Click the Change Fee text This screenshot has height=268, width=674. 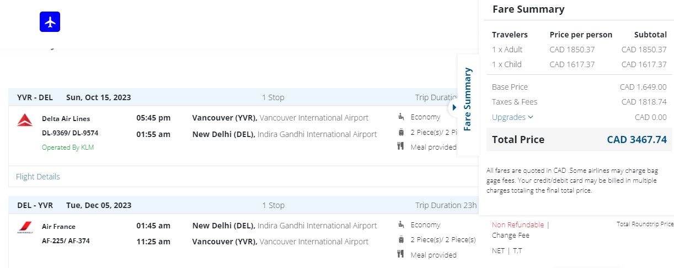pos(511,235)
